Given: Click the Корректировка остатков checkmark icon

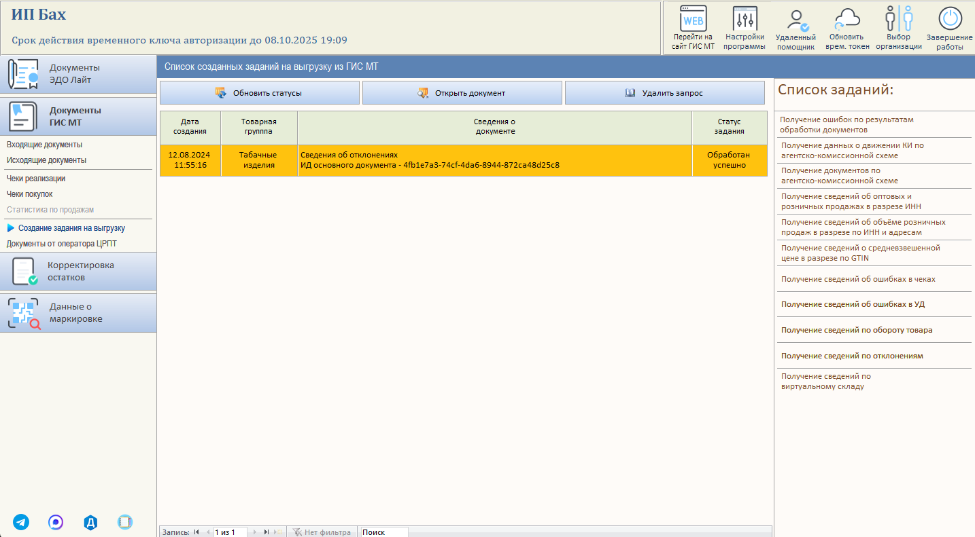Looking at the screenshot, I should click(24, 272).
